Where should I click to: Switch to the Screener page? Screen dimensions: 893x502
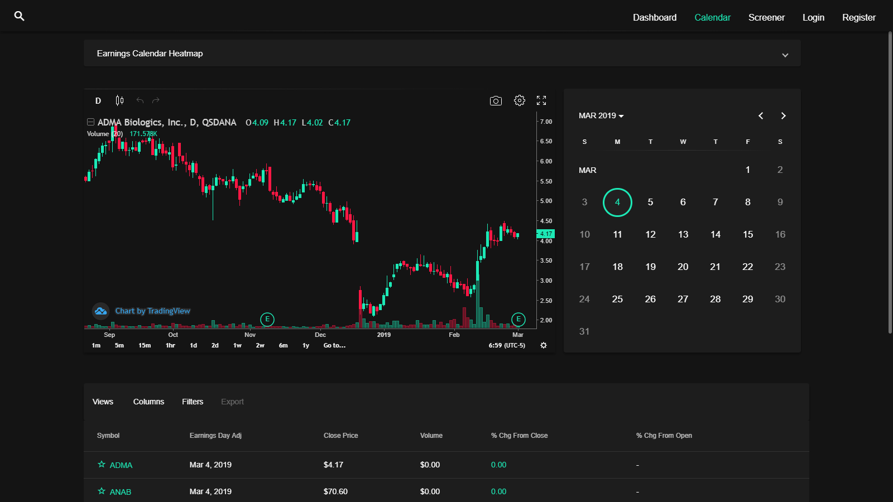click(x=766, y=17)
